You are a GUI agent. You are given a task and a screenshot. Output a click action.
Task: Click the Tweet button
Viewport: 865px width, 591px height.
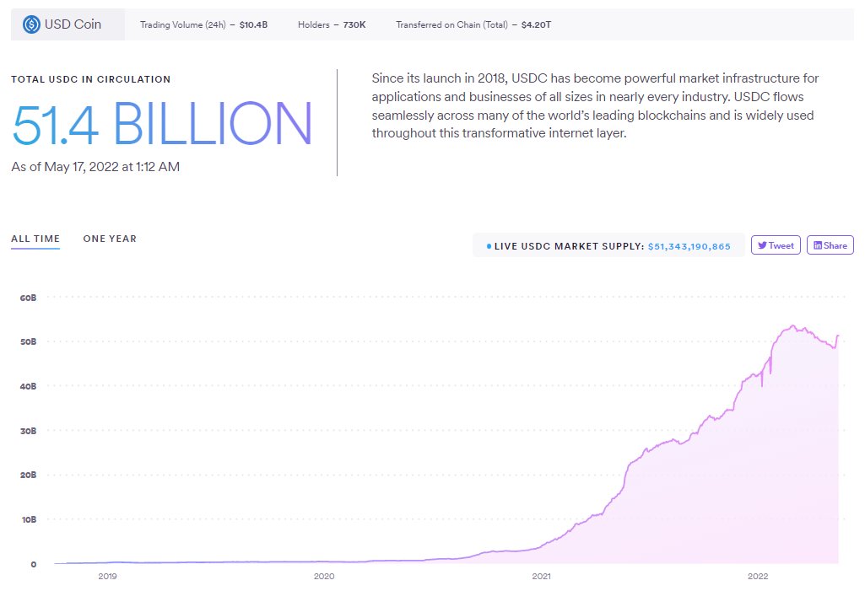(776, 245)
